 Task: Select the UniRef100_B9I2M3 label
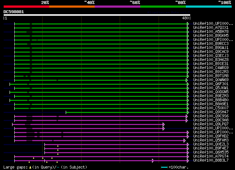click(x=211, y=72)
